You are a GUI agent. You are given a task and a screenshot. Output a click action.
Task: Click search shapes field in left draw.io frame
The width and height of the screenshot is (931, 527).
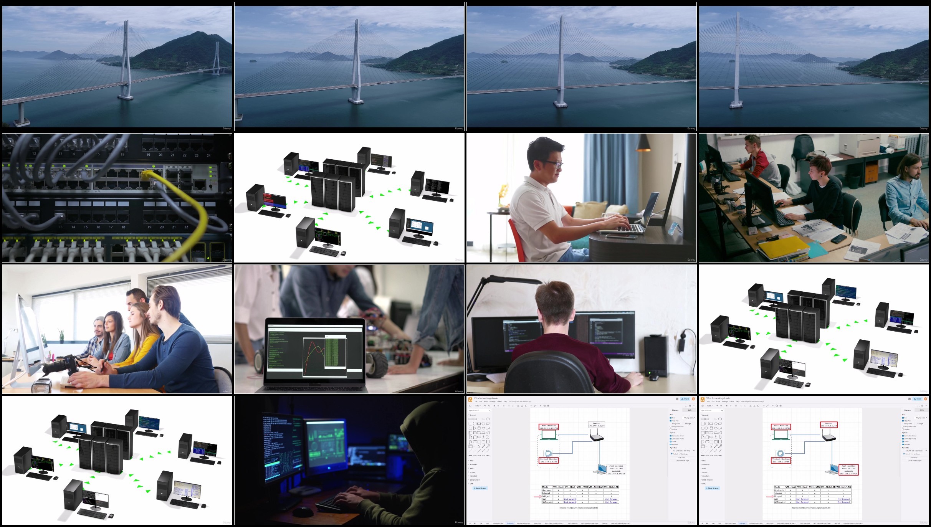tap(479, 411)
